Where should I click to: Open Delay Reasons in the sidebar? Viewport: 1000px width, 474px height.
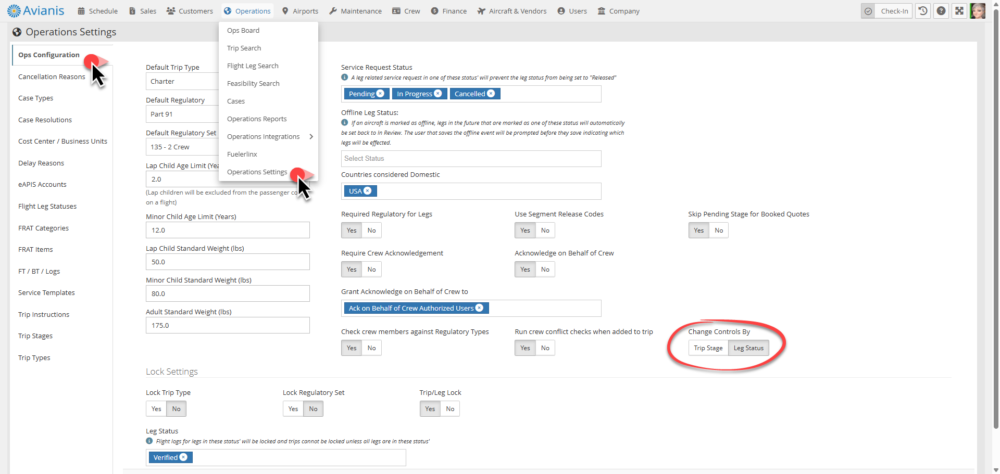pos(41,163)
